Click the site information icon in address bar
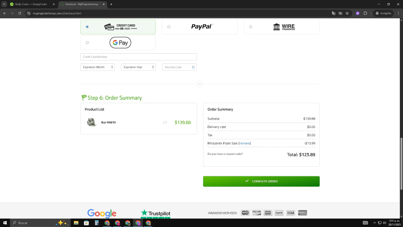 (x=29, y=13)
